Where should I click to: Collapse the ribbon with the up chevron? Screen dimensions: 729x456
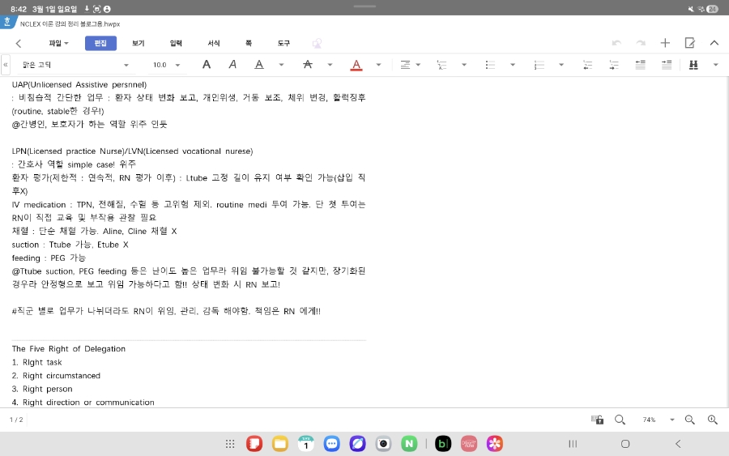(714, 43)
